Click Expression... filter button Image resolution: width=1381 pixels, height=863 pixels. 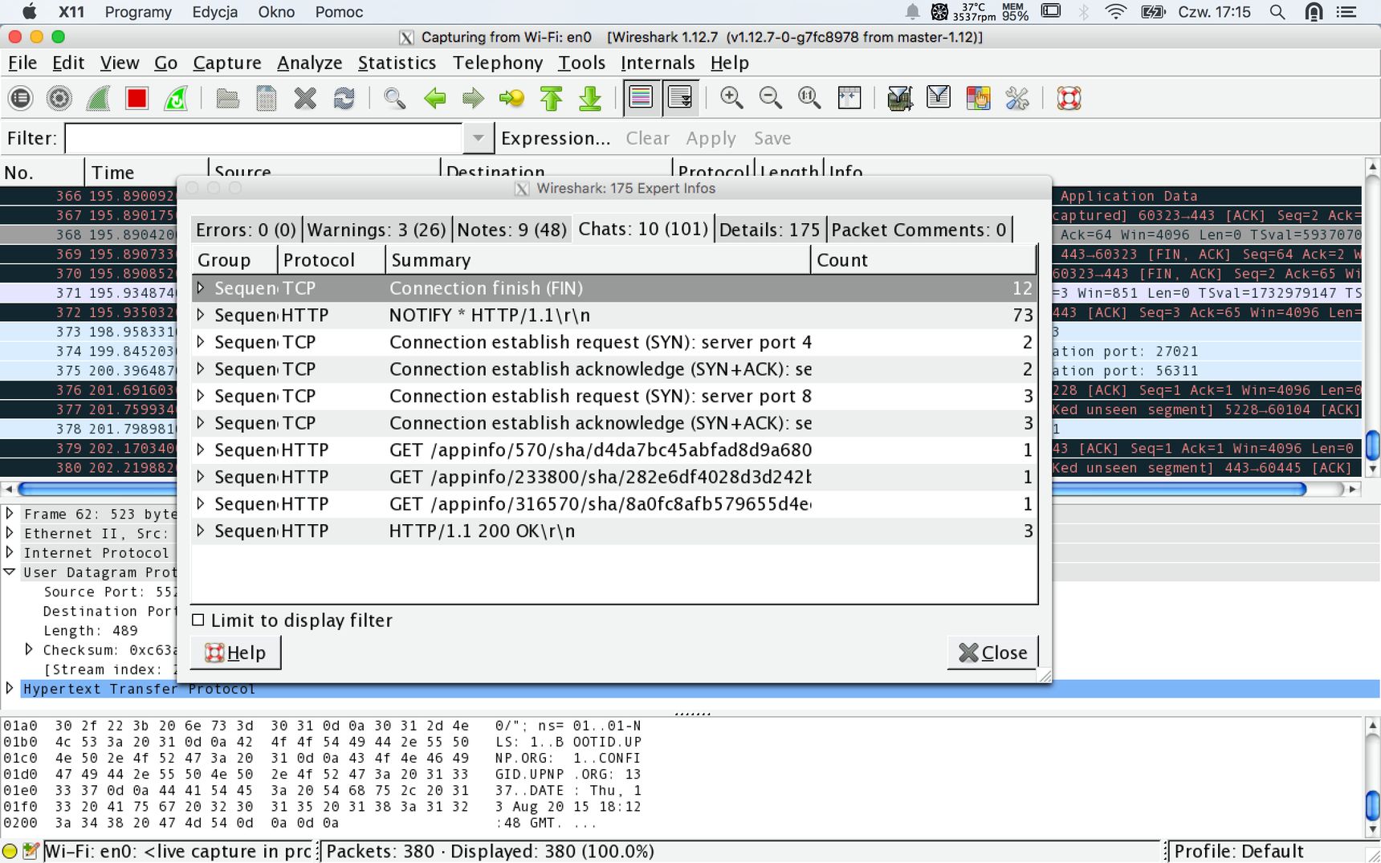click(x=556, y=138)
